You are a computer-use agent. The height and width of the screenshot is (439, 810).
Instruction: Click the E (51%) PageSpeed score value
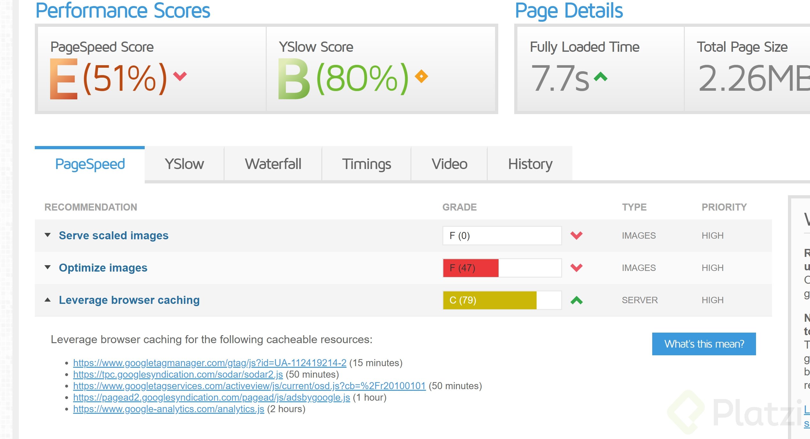click(x=109, y=78)
